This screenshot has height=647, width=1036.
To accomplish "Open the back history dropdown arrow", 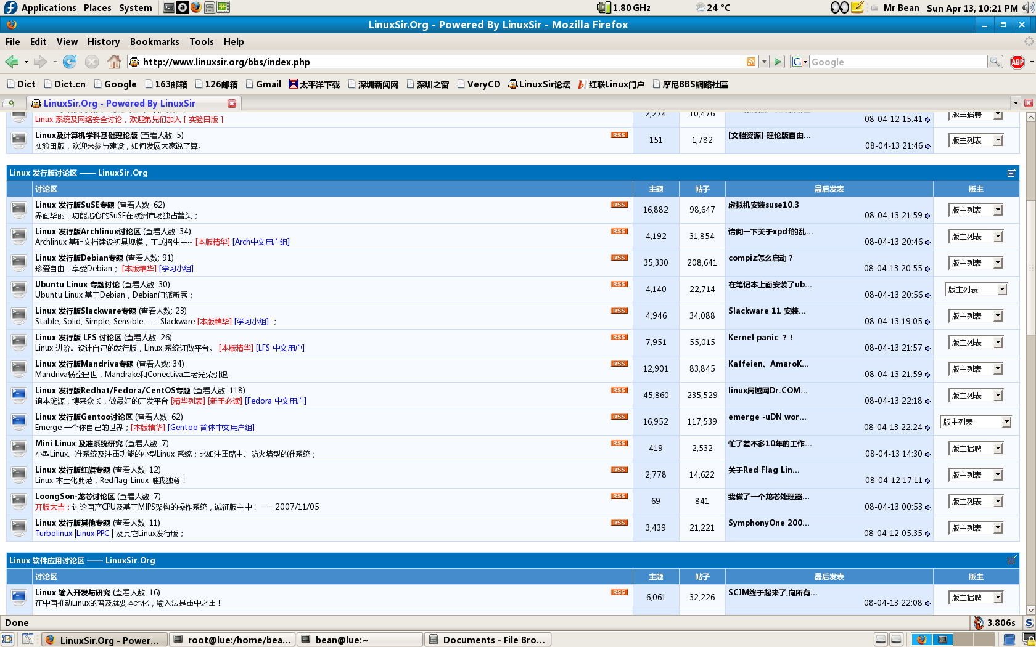I will tap(26, 62).
